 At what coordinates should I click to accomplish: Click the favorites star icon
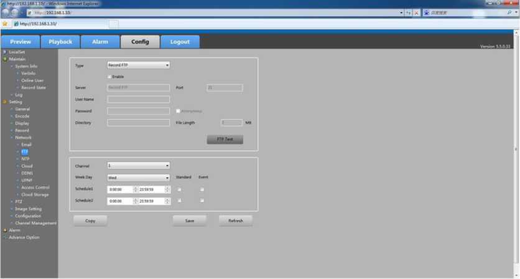click(x=5, y=24)
